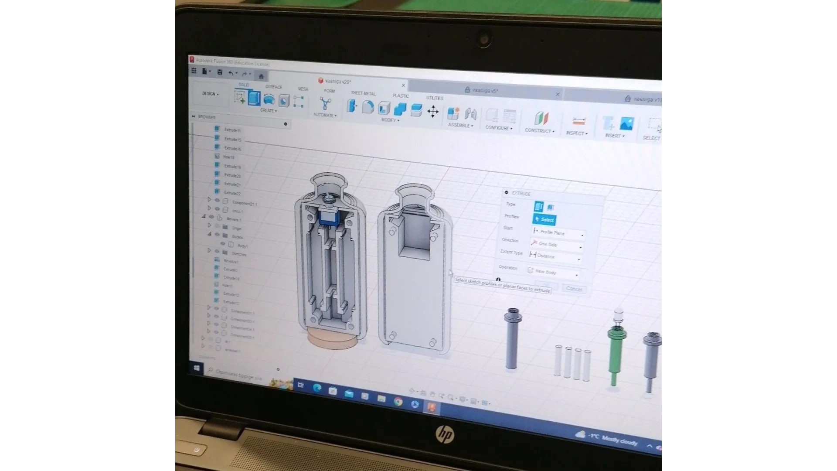This screenshot has height=471, width=837.
Task: Click the Select tool icon
Action: coord(654,126)
